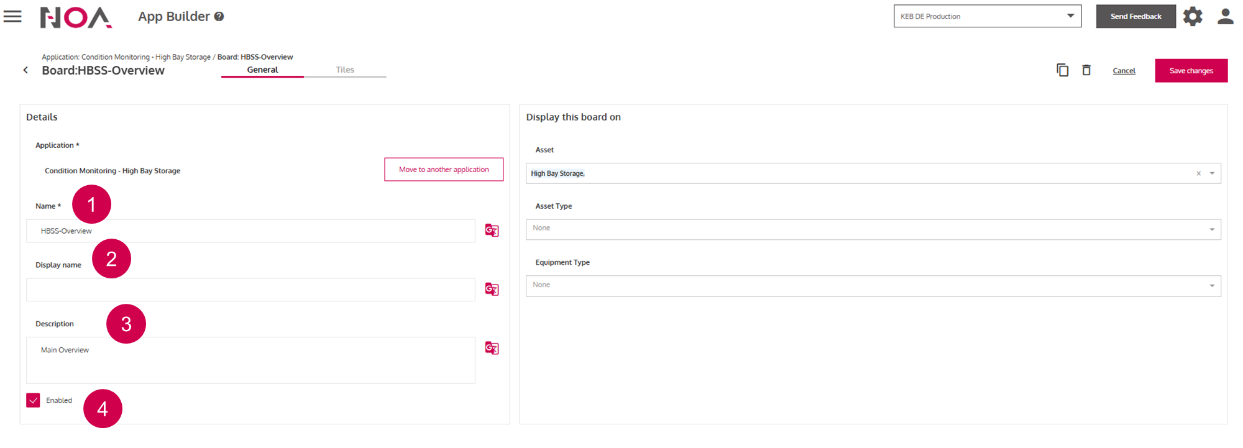This screenshot has width=1243, height=448.
Task: Click into the Display name input field
Action: (250, 290)
